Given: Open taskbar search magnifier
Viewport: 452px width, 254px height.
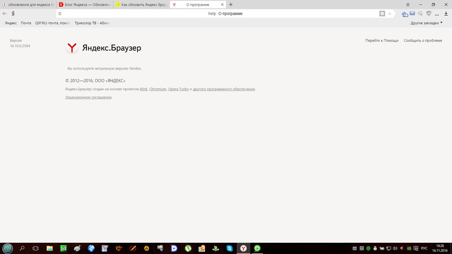Looking at the screenshot, I should tap(22, 248).
